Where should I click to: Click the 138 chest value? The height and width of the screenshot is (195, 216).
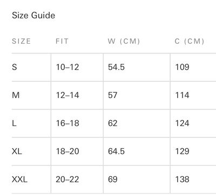point(183,179)
